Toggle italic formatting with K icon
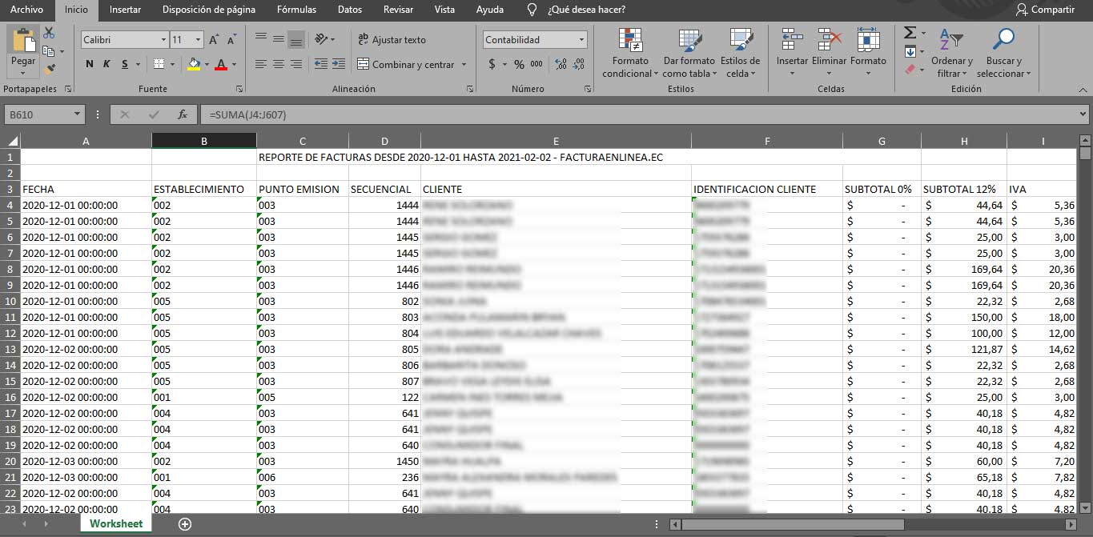The width and height of the screenshot is (1093, 537). pos(105,64)
